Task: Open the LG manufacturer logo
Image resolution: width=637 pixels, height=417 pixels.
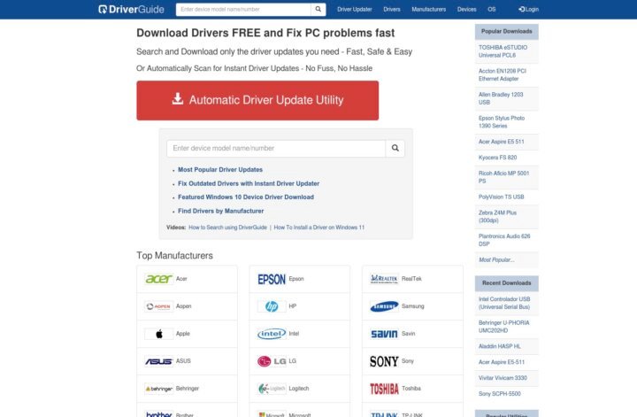Action: click(272, 361)
